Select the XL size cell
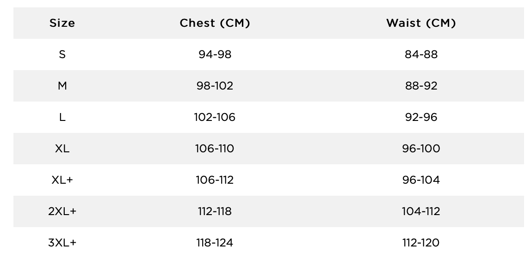 [x=62, y=149]
